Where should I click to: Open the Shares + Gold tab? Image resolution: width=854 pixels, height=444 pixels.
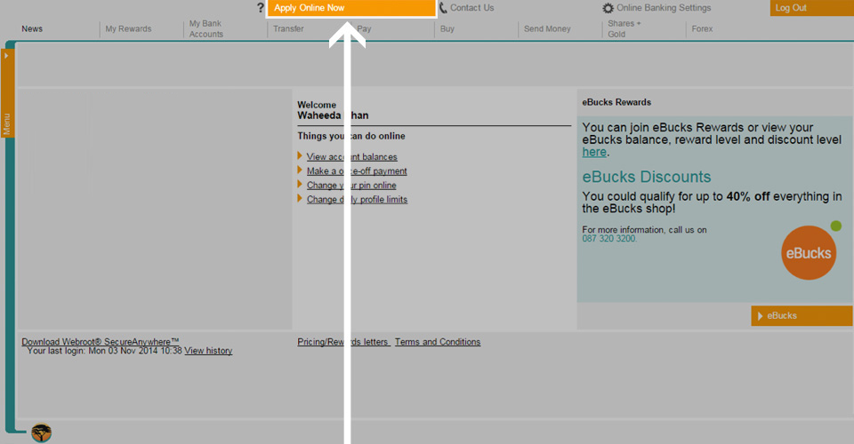(x=624, y=28)
